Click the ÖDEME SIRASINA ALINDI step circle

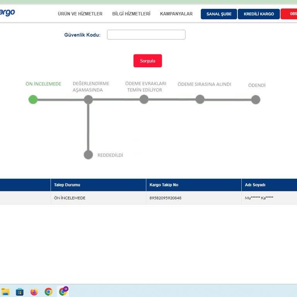(x=200, y=99)
